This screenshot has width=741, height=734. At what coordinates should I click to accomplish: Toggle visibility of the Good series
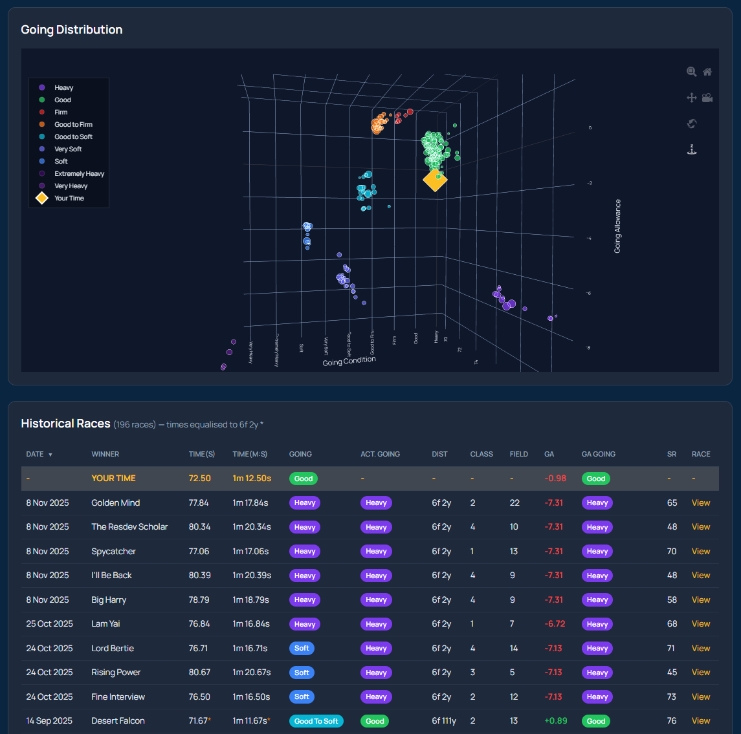pos(61,100)
